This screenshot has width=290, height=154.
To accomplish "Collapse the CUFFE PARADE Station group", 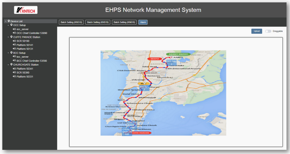I will (x=8, y=37).
